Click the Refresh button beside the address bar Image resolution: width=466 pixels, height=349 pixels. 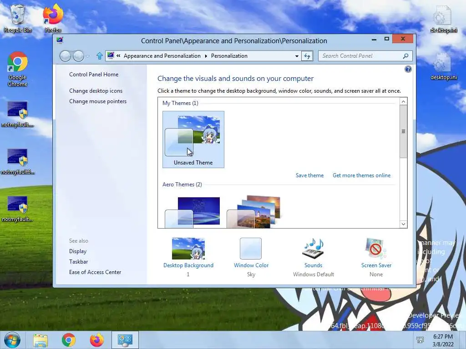(307, 56)
